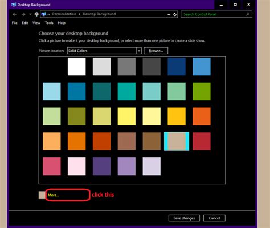Viewport: 270px width, 228px height.
Task: Select the hot pink swatch
Action: click(52, 166)
